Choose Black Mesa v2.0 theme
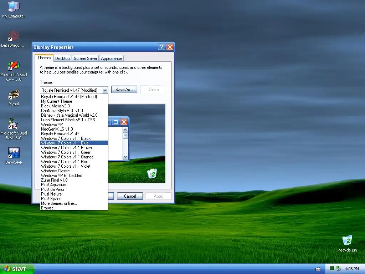 [x=74, y=106]
